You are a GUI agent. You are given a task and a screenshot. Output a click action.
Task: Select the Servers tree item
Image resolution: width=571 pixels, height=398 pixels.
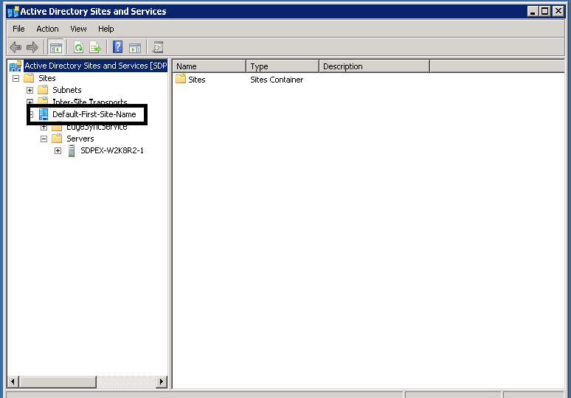pyautogui.click(x=80, y=139)
